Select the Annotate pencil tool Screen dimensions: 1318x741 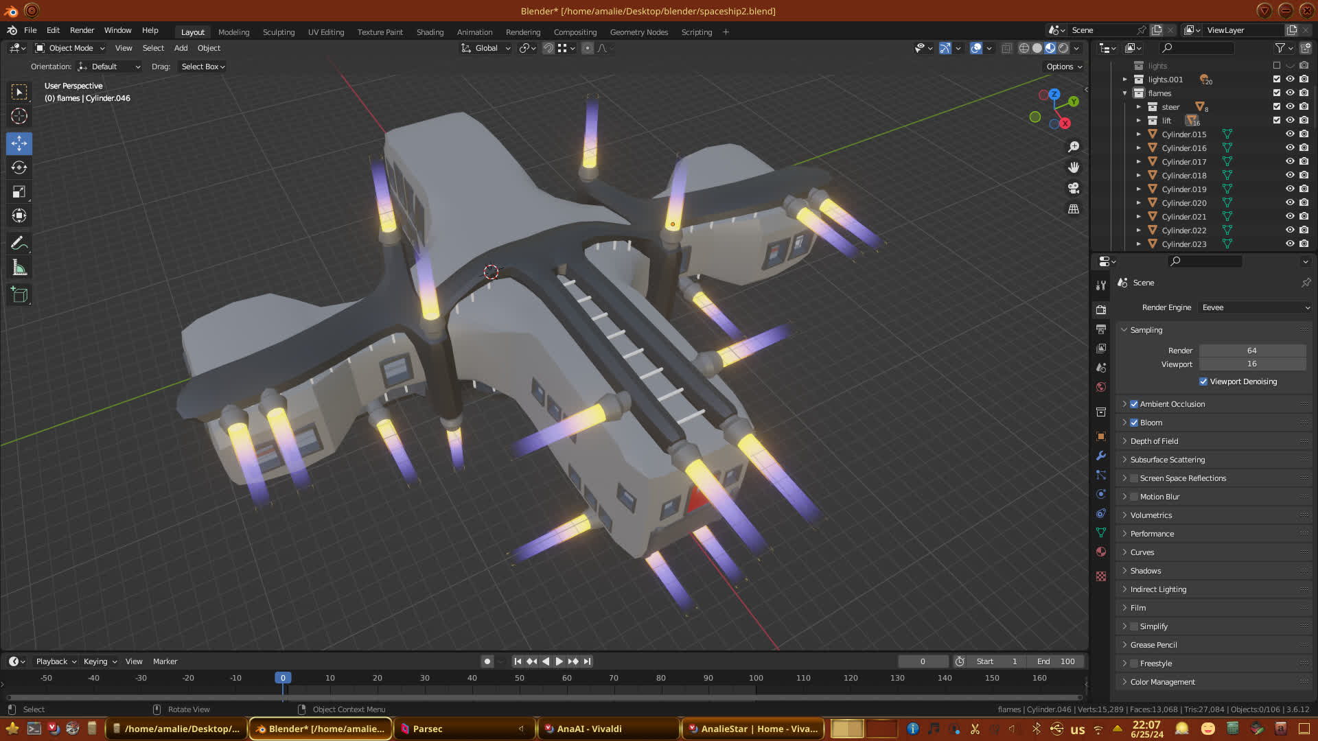point(19,244)
